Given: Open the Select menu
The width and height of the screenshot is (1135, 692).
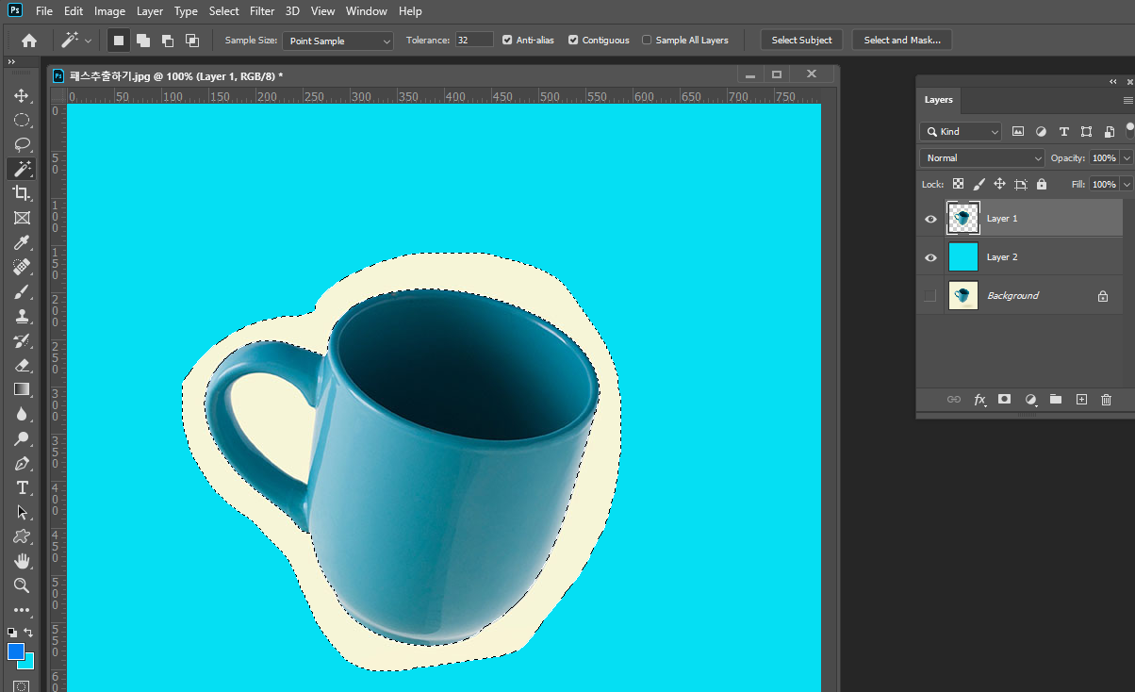Looking at the screenshot, I should pos(223,11).
